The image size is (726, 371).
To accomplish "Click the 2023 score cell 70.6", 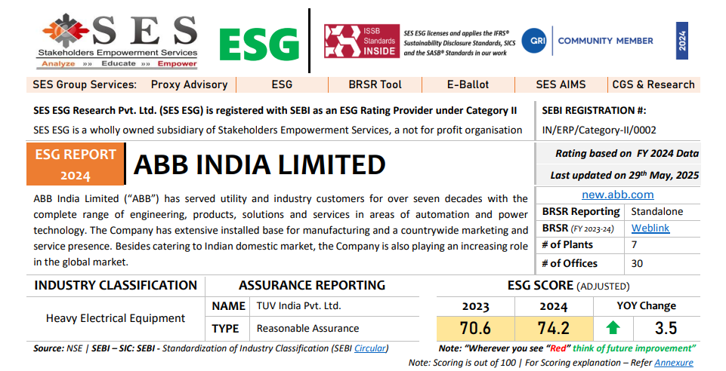I will click(475, 329).
